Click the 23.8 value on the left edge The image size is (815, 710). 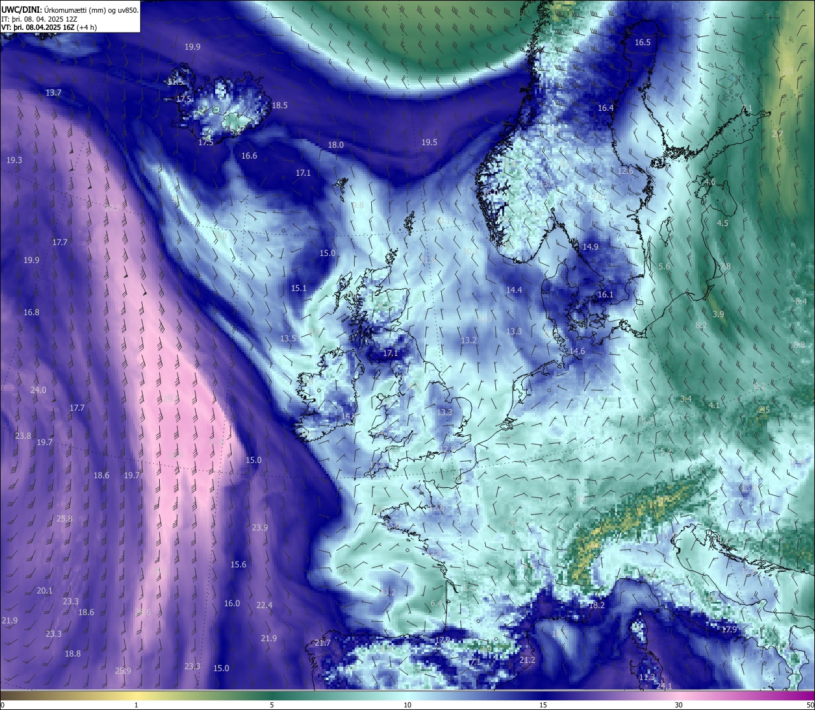[x=23, y=436]
